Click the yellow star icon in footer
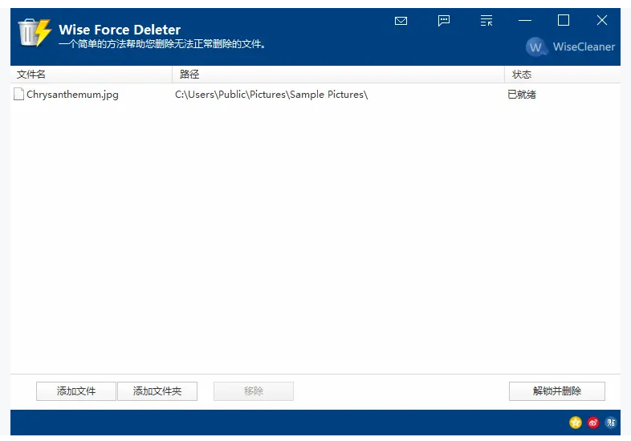The width and height of the screenshot is (631, 441). [576, 423]
